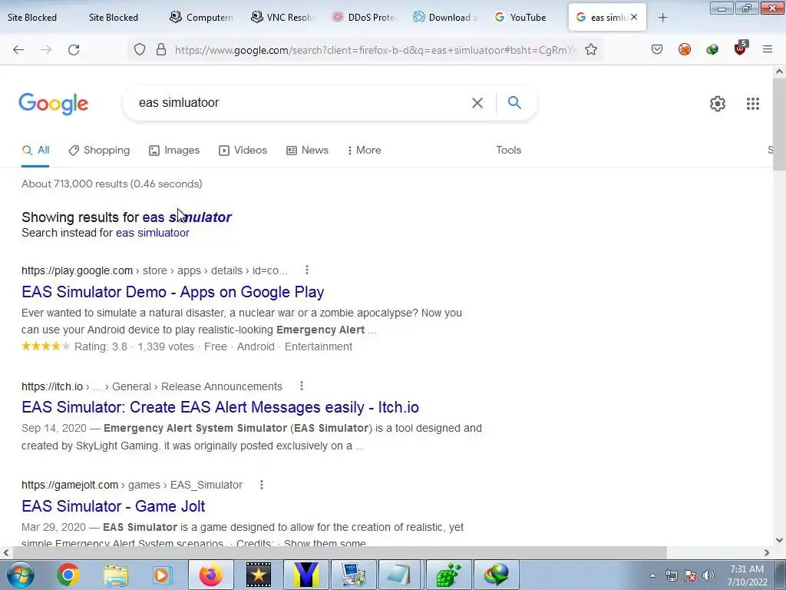Click the vertical scrollbar down arrow

[x=779, y=540]
